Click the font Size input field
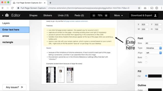The height and width of the screenshot is (91, 163). (x=153, y=43)
